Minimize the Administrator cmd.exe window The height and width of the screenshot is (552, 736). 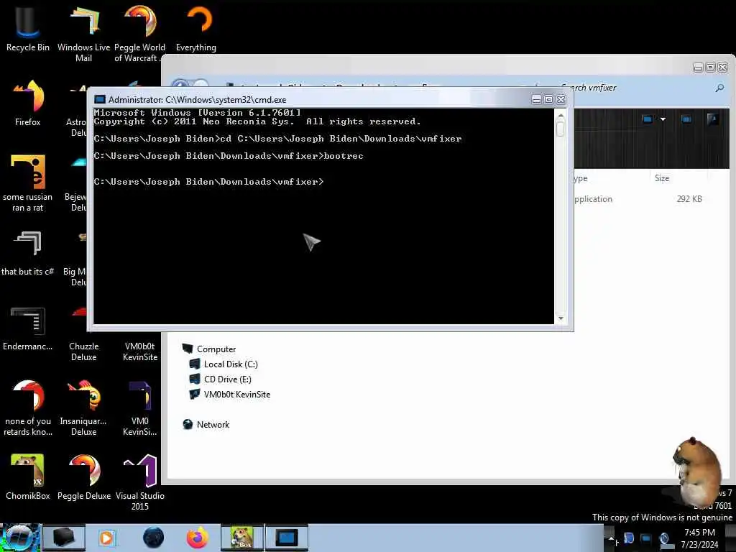tap(536, 99)
